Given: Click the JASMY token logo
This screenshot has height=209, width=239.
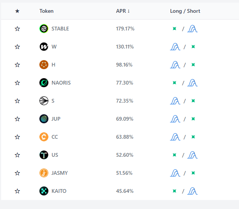Looking at the screenshot, I should [x=44, y=173].
